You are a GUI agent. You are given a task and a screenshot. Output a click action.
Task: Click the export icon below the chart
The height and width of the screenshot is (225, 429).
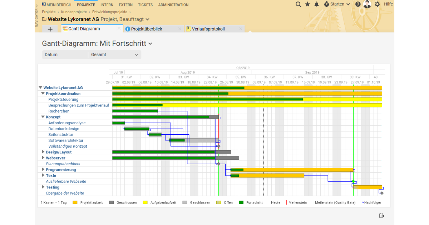[381, 215]
